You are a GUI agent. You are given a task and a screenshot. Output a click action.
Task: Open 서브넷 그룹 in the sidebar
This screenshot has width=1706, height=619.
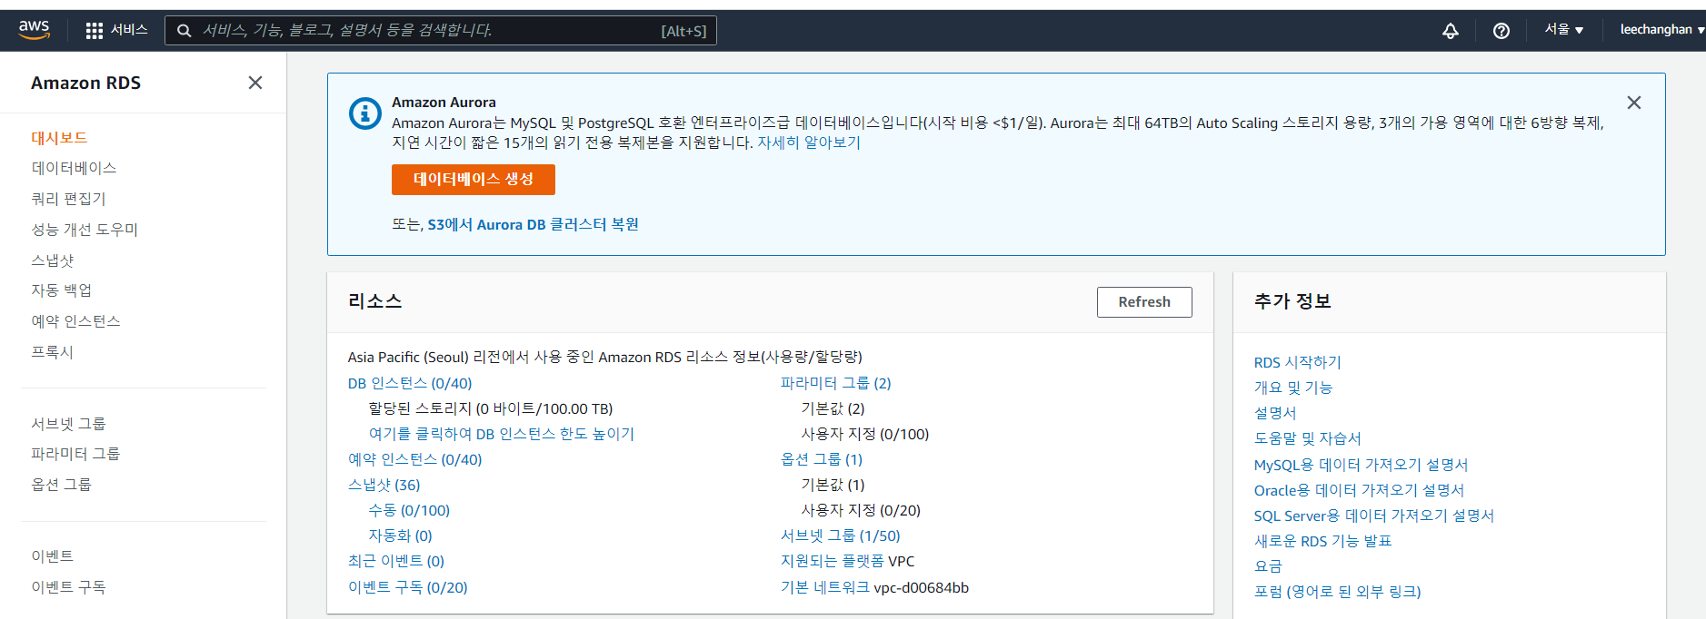(x=68, y=424)
